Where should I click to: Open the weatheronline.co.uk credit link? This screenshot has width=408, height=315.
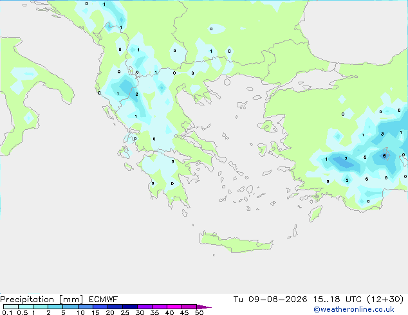coord(354,309)
